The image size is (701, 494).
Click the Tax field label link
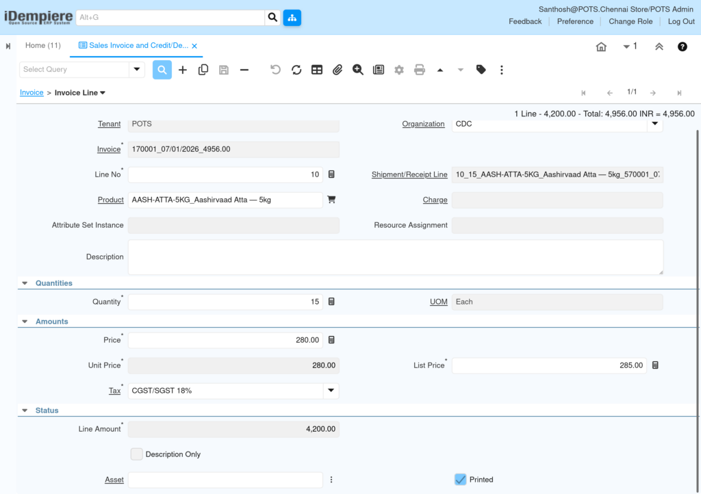pos(114,391)
